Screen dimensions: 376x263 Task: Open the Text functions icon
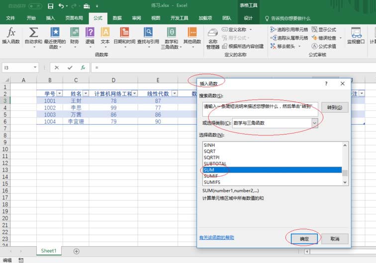105,32
